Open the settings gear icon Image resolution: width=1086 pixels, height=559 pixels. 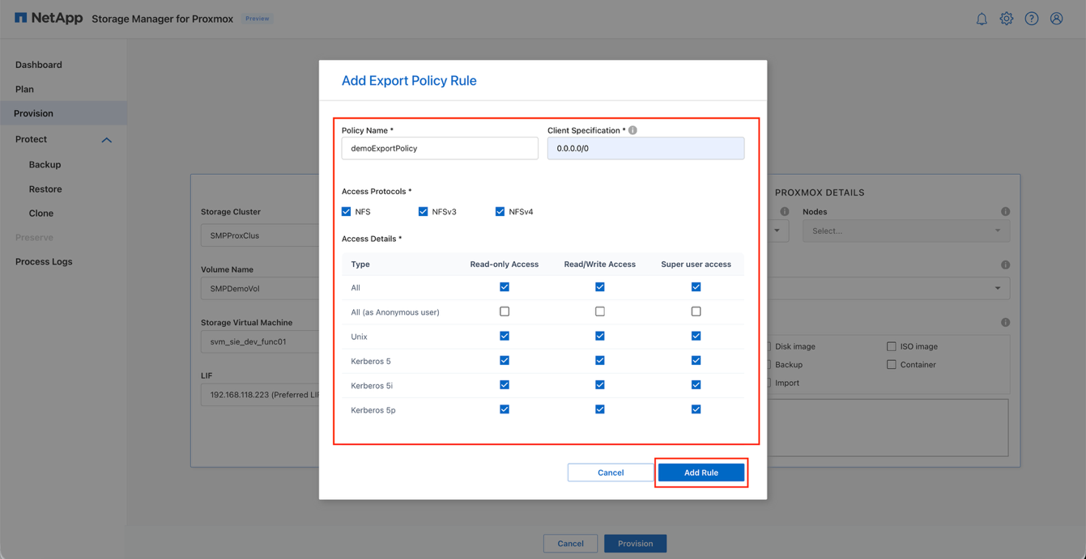click(1007, 18)
